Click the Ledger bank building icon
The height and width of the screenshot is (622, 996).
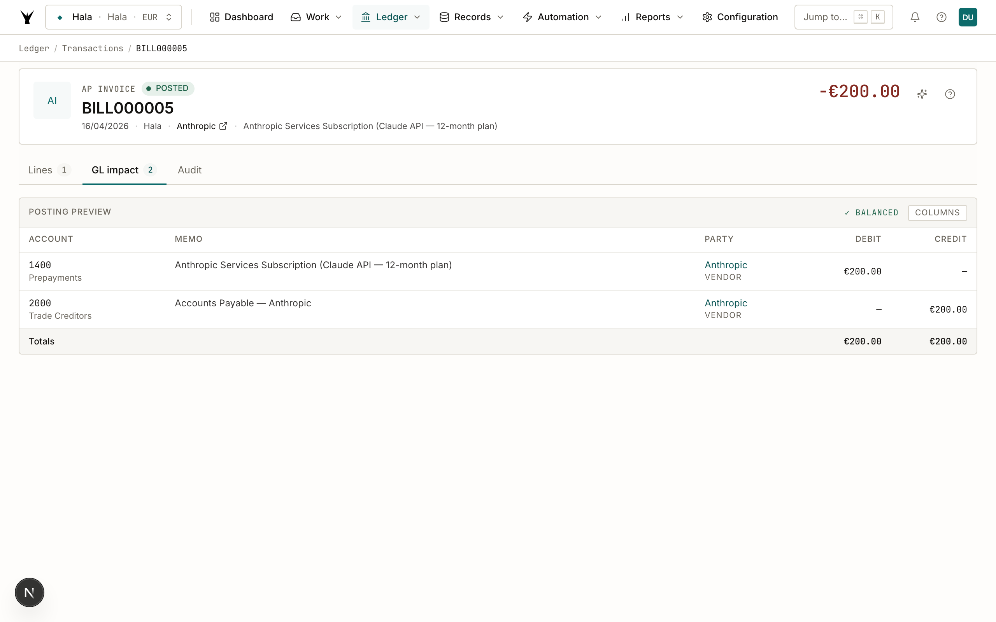pos(365,17)
